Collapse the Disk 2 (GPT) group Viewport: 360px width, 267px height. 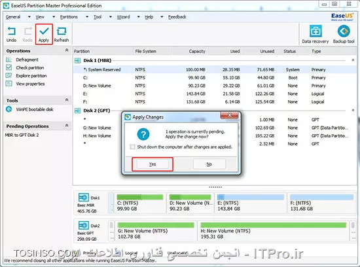[353, 110]
